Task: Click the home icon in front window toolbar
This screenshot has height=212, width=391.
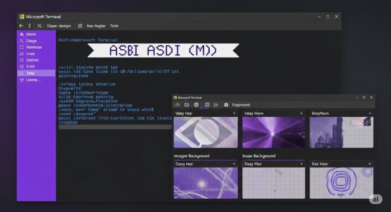Action: (x=177, y=105)
